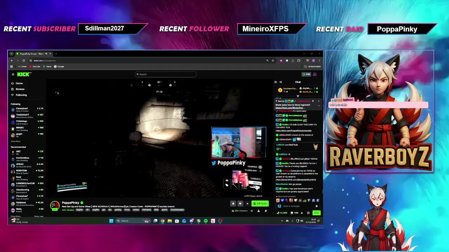This screenshot has width=449, height=252.
Task: Open Chrome three-dot menu
Action: click(319, 61)
